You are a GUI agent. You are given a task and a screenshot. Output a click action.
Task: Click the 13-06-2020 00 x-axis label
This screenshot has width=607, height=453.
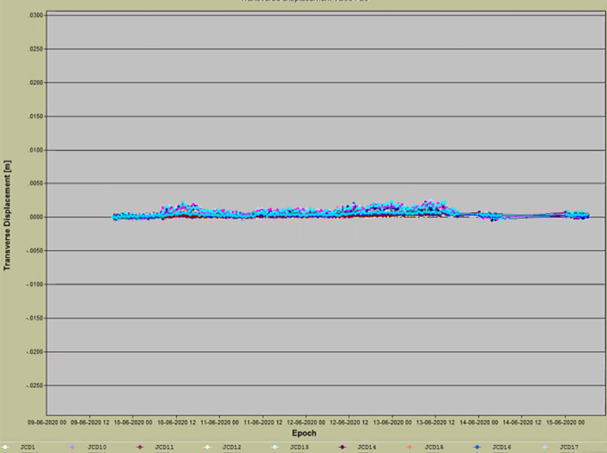pyautogui.click(x=392, y=423)
